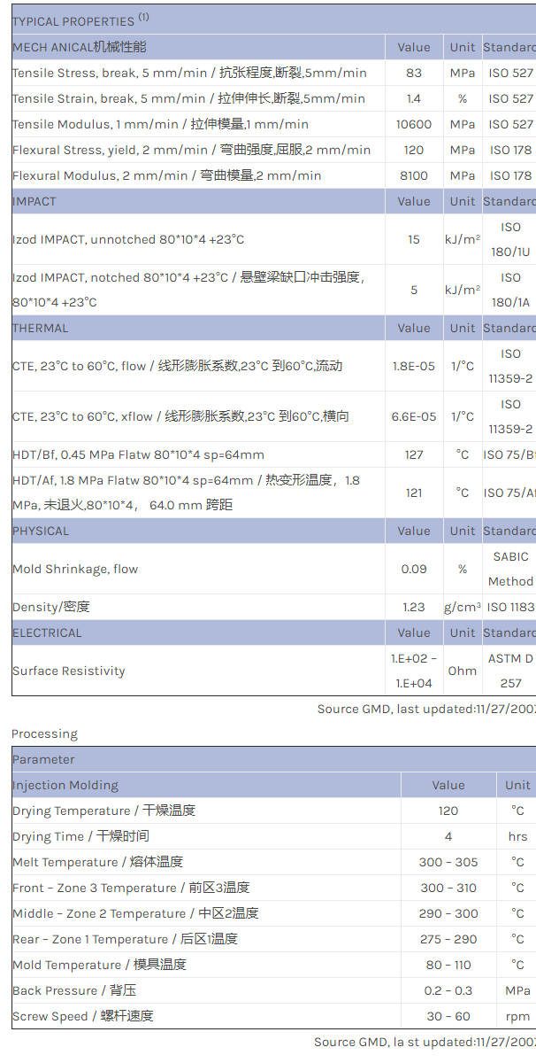Viewport: 536px width, 1063px height.
Task: Click the Surface Resistivity row label
Action: pyautogui.click(x=69, y=671)
